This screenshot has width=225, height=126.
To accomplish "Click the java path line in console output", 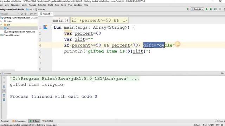I will 75,79.
